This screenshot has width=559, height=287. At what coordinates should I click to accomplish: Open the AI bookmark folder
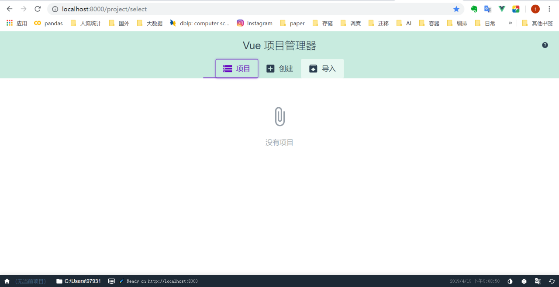pos(404,23)
